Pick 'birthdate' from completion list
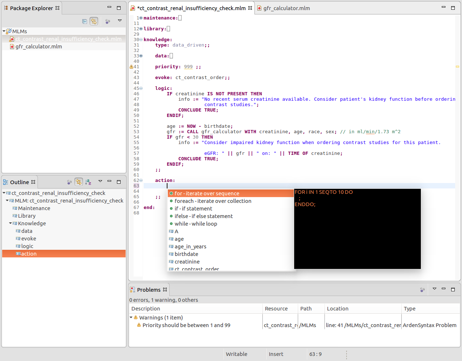 point(231,254)
